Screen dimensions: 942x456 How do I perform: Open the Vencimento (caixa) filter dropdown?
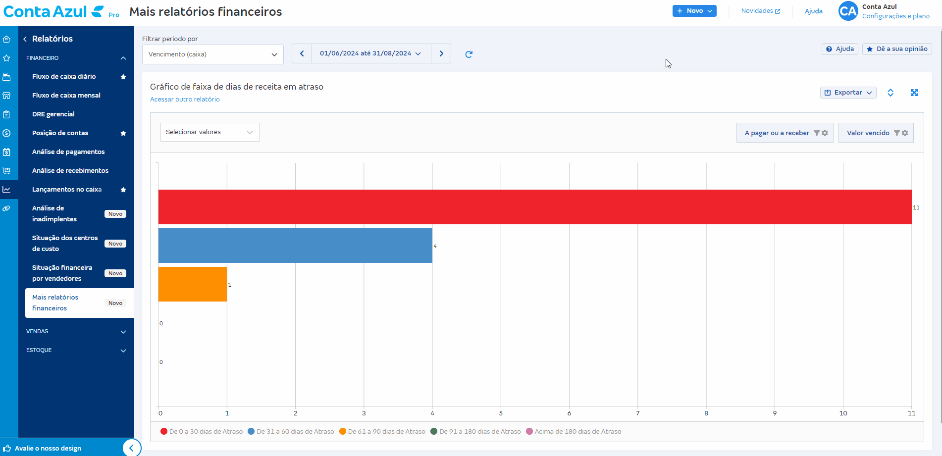click(x=212, y=54)
